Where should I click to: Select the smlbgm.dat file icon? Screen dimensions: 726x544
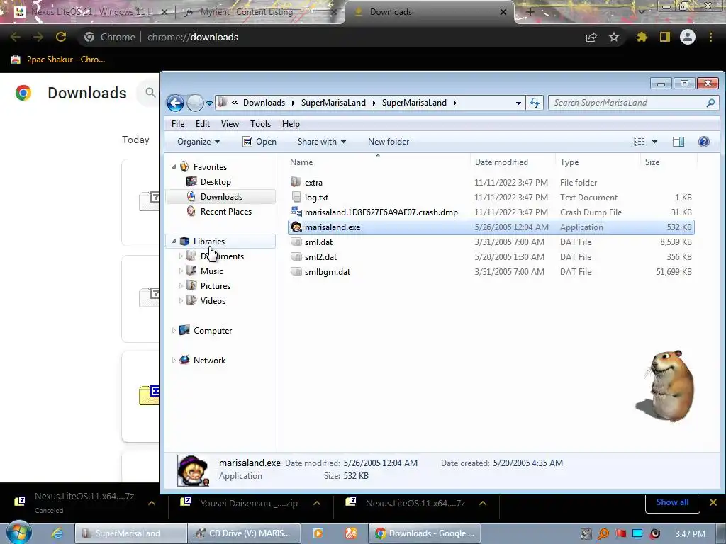296,271
